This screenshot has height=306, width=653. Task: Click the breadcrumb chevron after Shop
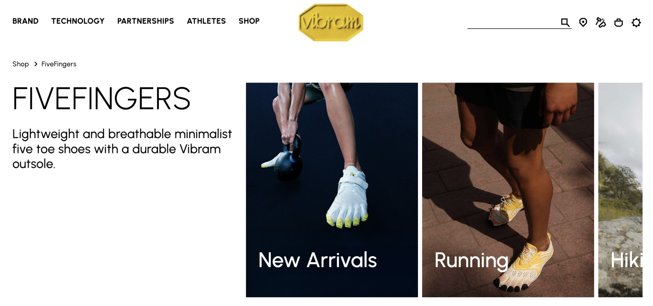coord(36,64)
